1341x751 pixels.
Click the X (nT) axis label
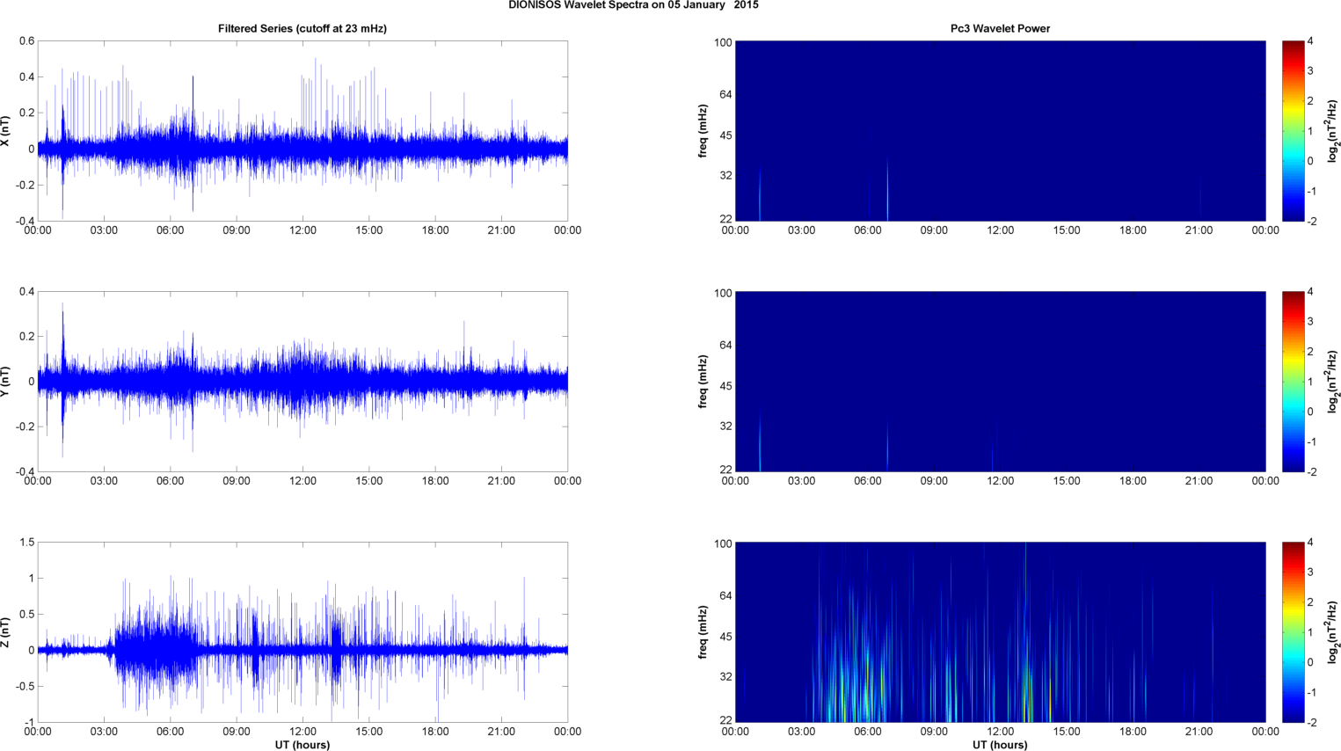pyautogui.click(x=6, y=131)
